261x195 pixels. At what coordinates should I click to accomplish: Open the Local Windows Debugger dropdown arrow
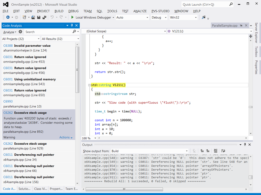click(113, 17)
